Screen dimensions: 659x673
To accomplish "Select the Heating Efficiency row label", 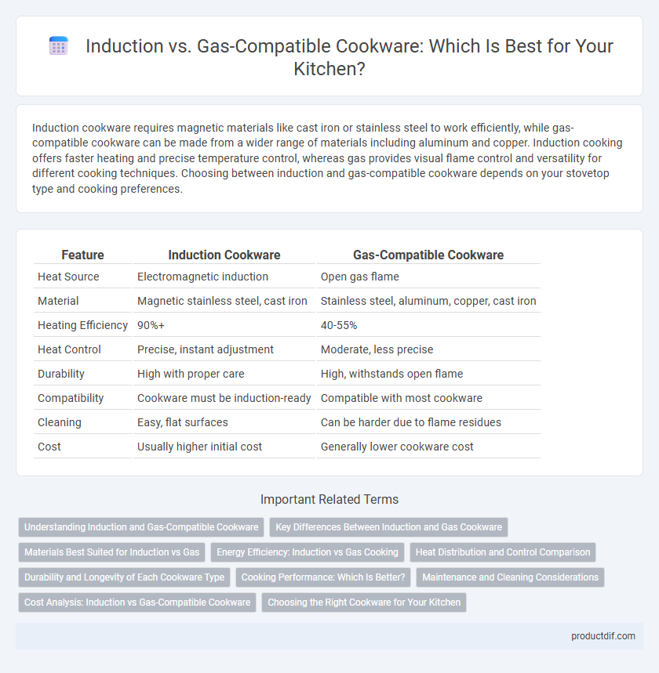I will [x=82, y=325].
